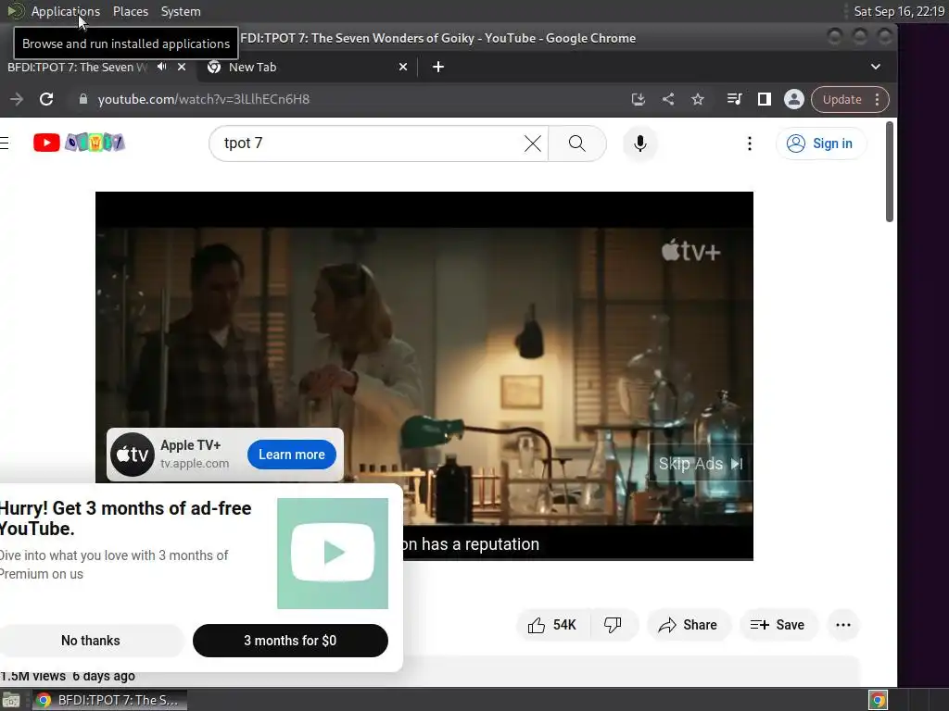Reload the YouTube page
949x711 pixels.
[x=46, y=99]
